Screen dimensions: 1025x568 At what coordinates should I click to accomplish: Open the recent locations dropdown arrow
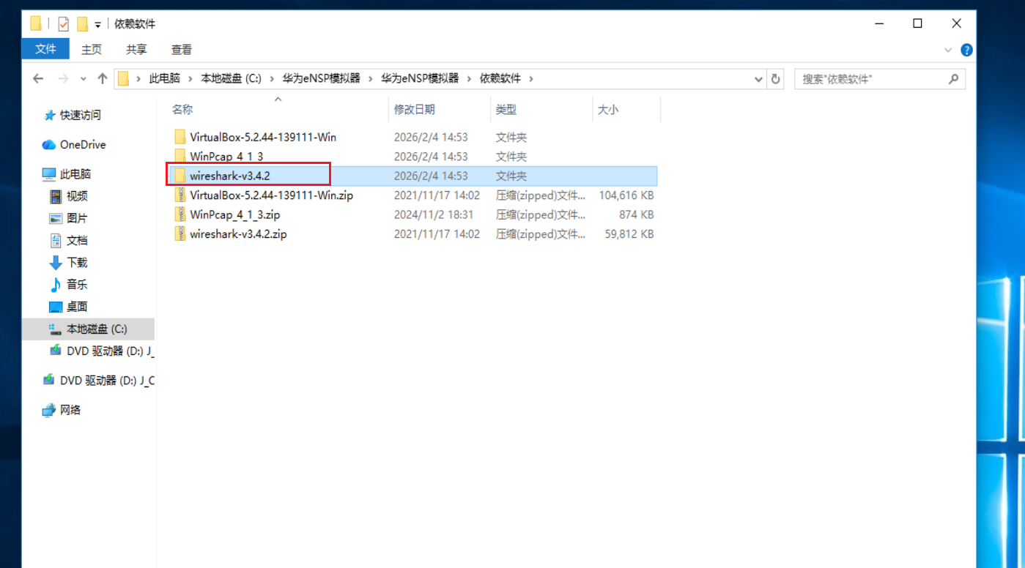[83, 78]
